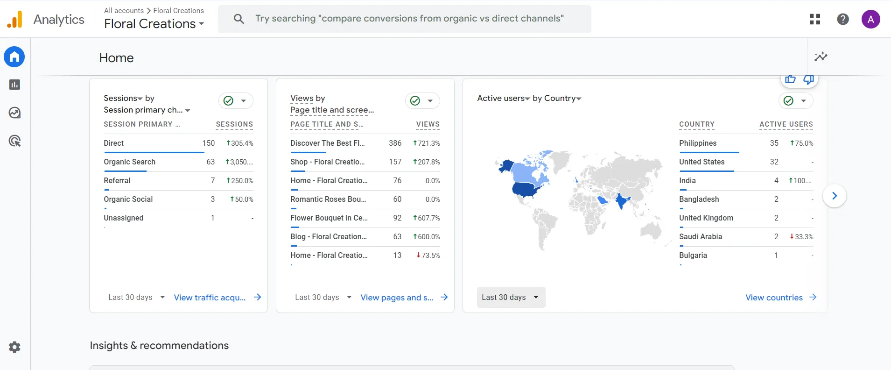This screenshot has width=891, height=370.
Task: Click the thumbs down feedback icon
Action: pos(808,79)
